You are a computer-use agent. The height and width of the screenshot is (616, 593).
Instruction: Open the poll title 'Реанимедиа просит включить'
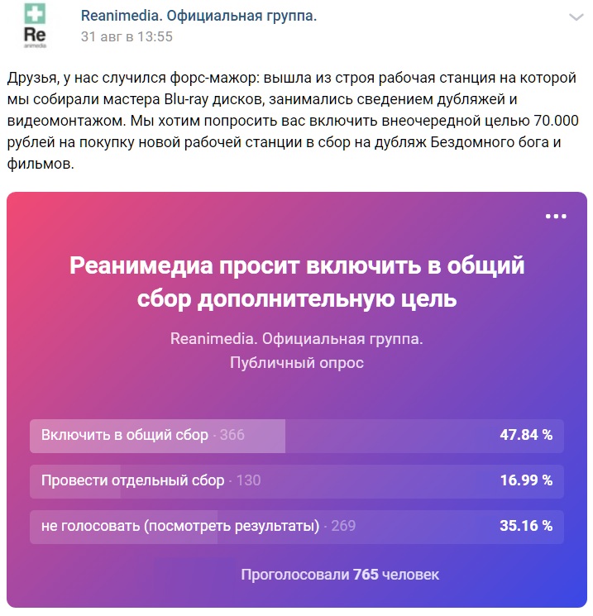pyautogui.click(x=297, y=282)
